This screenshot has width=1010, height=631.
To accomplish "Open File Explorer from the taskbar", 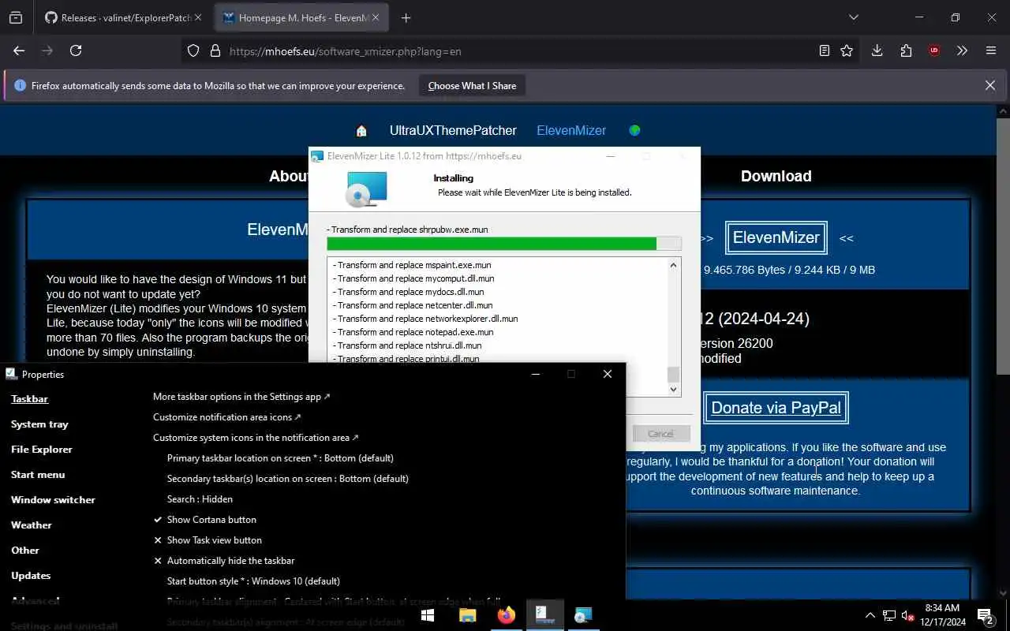I will tap(467, 615).
